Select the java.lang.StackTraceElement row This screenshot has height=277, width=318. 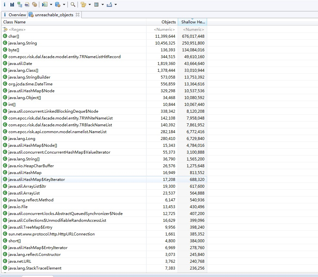tap(104, 268)
